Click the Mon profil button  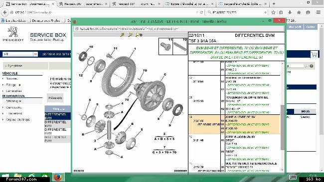pos(295,27)
